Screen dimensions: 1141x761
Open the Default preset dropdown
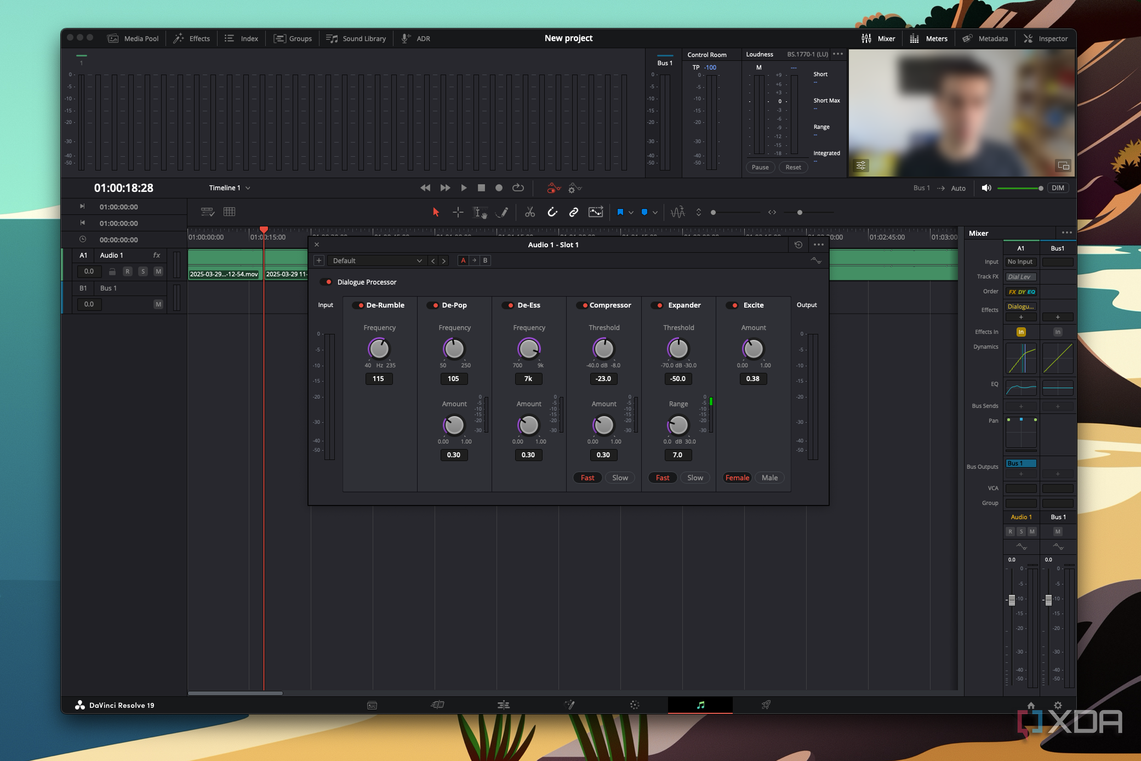[376, 261]
